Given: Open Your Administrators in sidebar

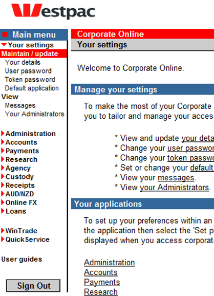Looking at the screenshot, I should coord(35,114).
